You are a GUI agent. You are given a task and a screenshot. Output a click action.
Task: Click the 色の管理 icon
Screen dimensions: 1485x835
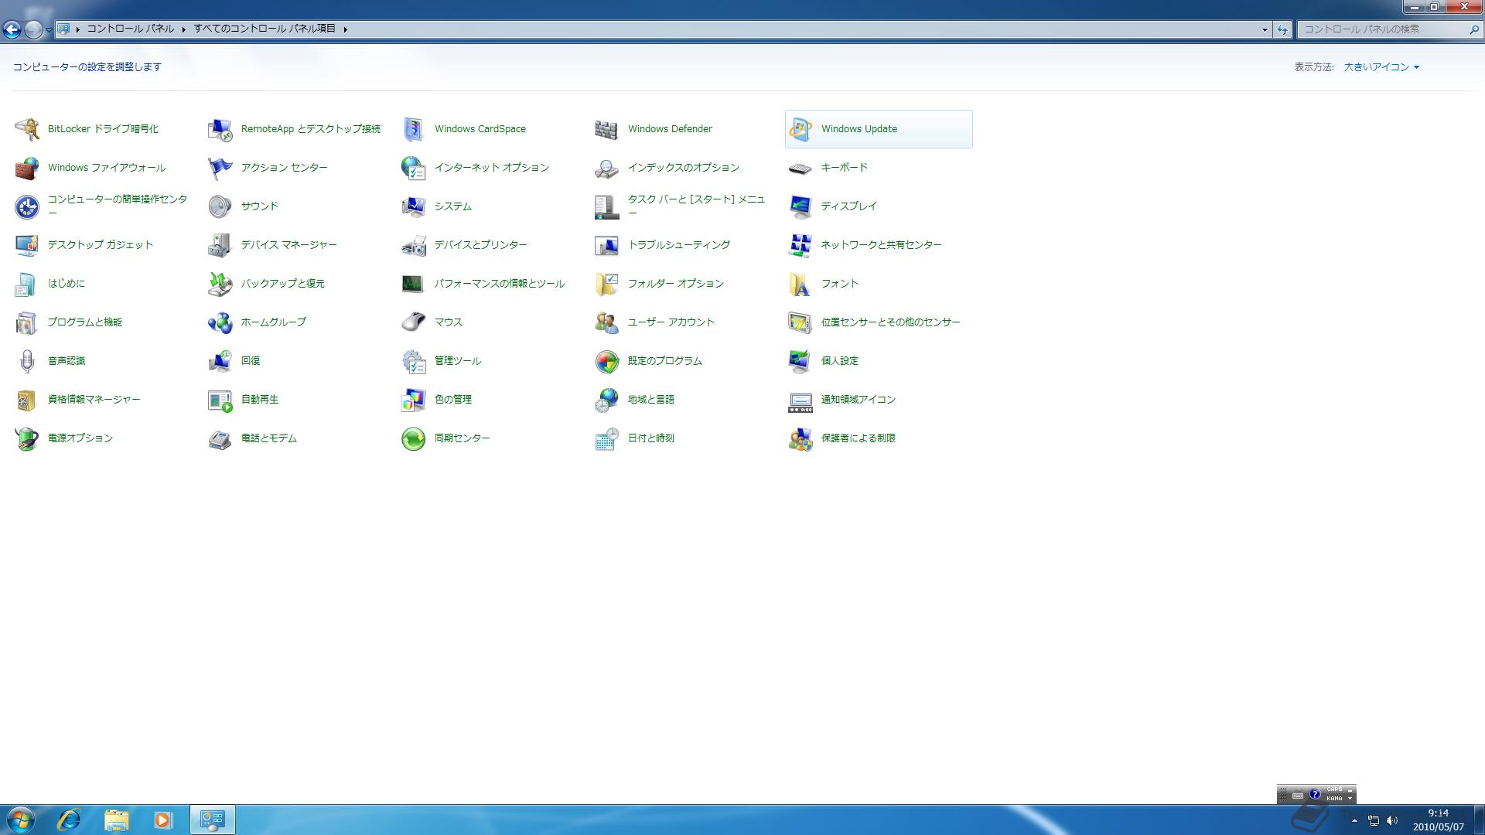[x=414, y=400]
